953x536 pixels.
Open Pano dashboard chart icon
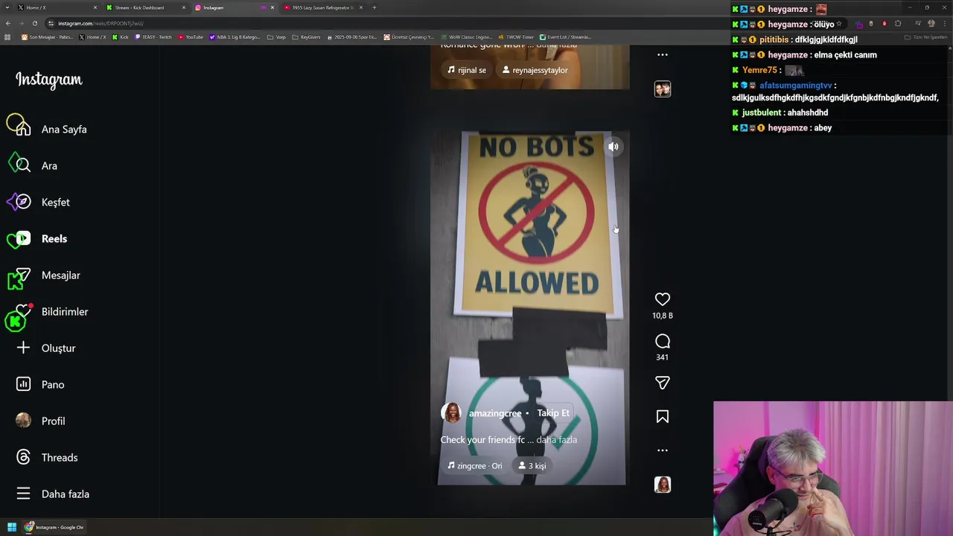tap(23, 385)
